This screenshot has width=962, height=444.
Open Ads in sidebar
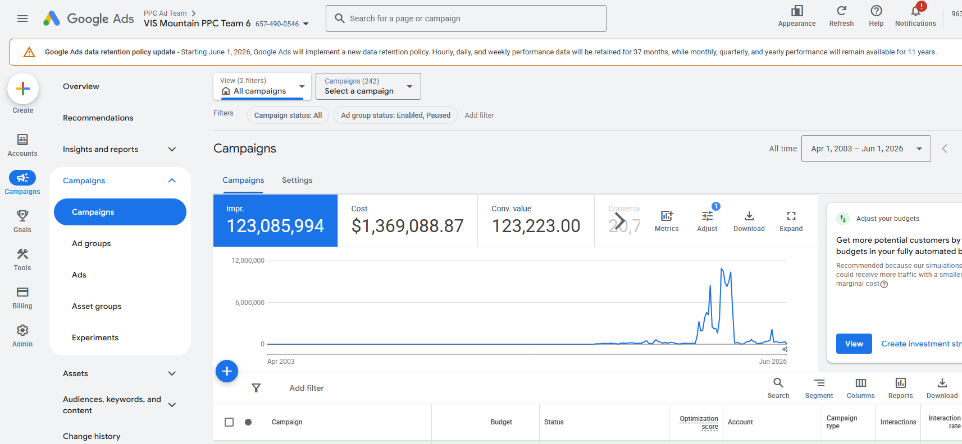(79, 275)
